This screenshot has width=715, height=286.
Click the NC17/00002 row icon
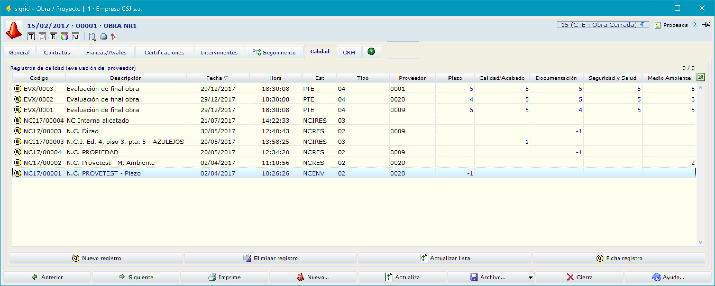point(18,162)
